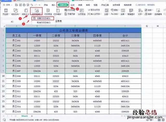Open 打印预览 print preview
Viewport: 166px width, 122px height.
tap(48, 12)
